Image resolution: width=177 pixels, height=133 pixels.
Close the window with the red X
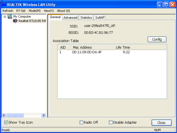[x=173, y=5]
